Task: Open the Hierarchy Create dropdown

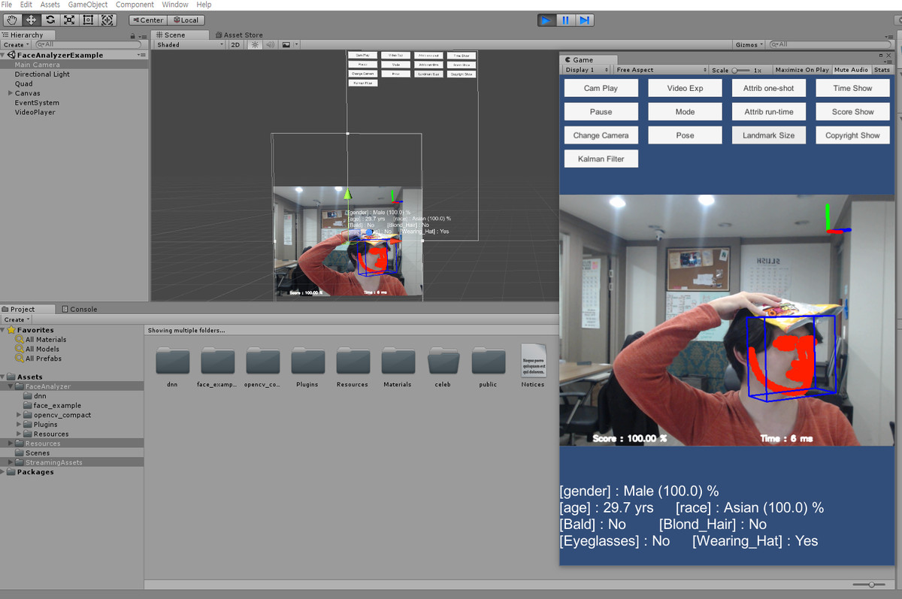Action: tap(16, 45)
